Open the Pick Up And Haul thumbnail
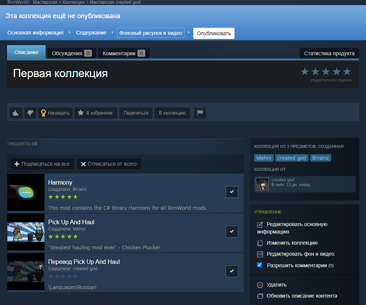This screenshot has height=305, width=366. (x=26, y=232)
